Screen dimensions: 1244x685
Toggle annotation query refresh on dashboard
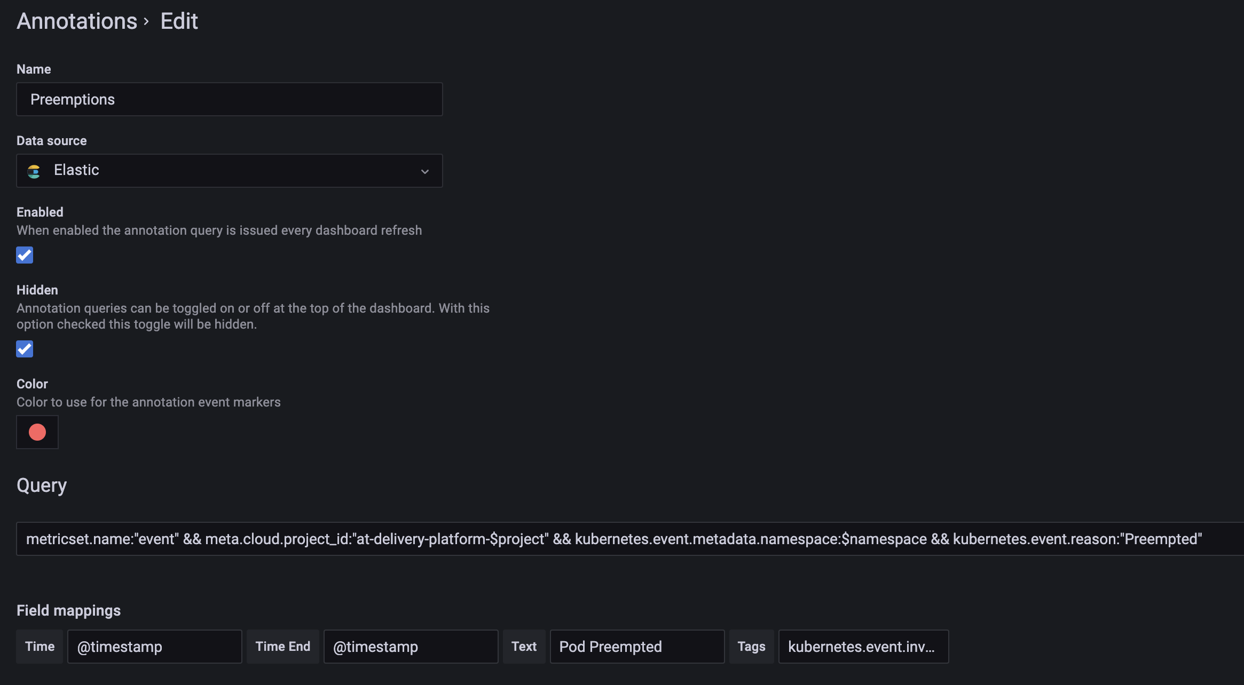pos(24,255)
